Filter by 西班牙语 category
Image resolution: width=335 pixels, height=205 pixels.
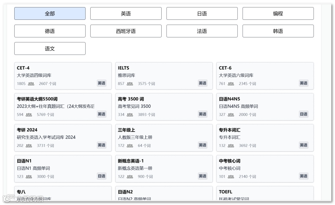pyautogui.click(x=126, y=31)
